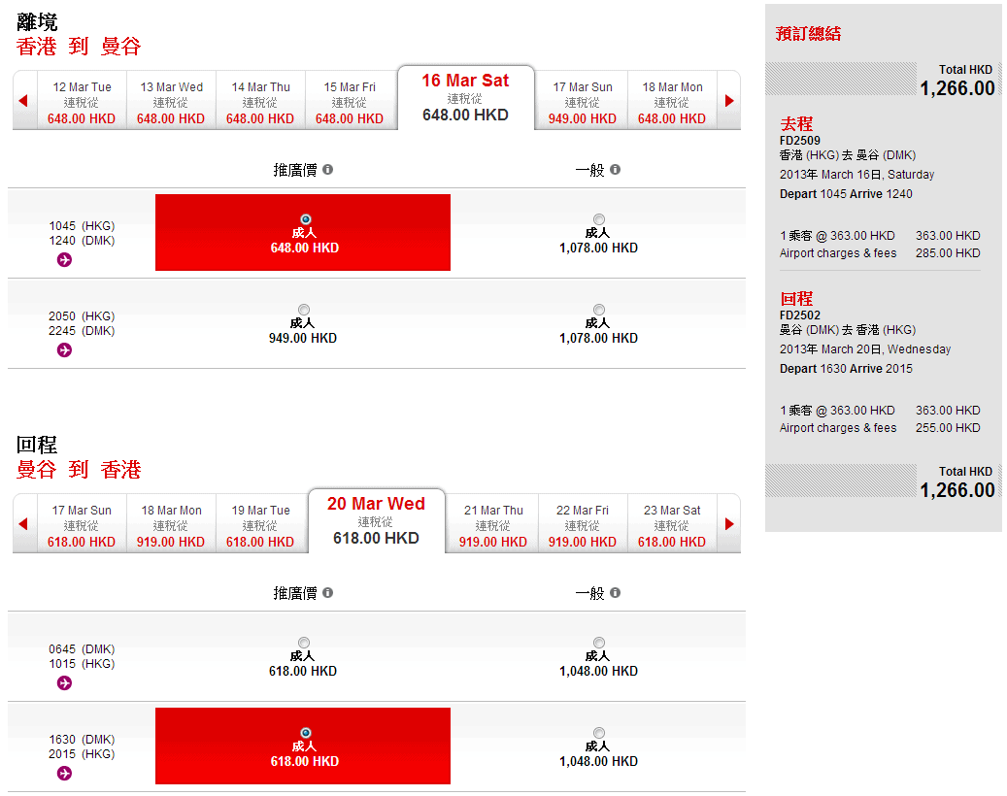
Task: Click the info icon beside departure 推廣價
Action: 328,170
